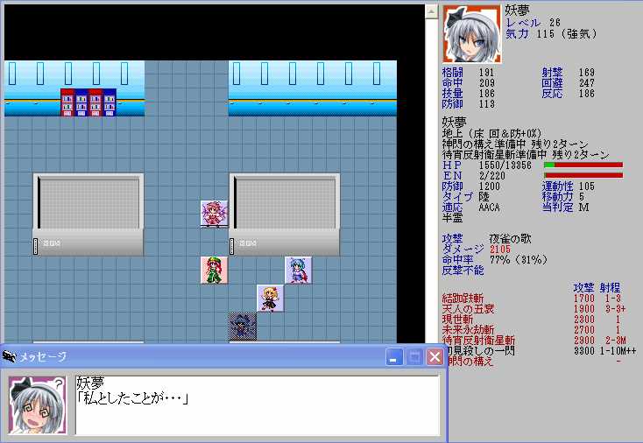
Task: Click the left gray monitor panel on the map
Action: (88, 214)
